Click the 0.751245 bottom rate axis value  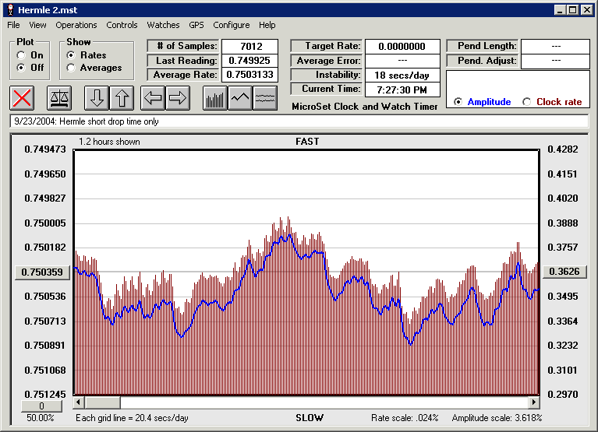coord(45,395)
